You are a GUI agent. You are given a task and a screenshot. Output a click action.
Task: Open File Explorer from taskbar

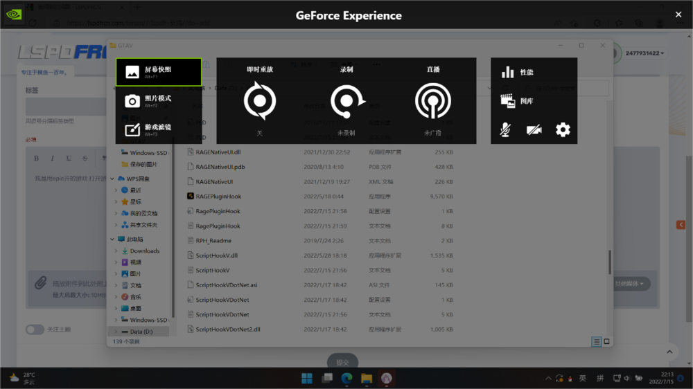367,379
